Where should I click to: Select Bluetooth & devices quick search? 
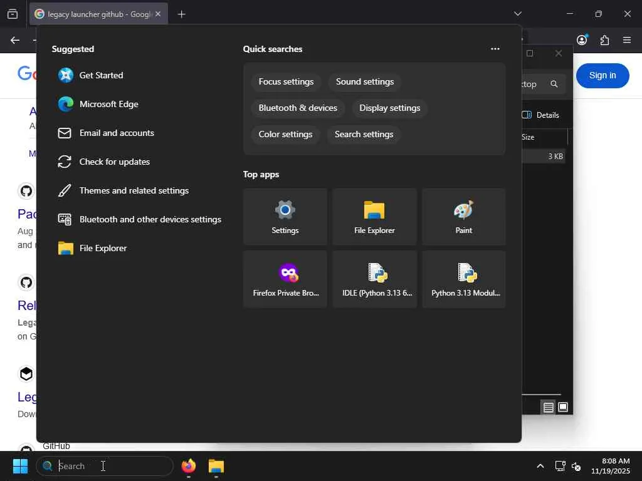298,108
